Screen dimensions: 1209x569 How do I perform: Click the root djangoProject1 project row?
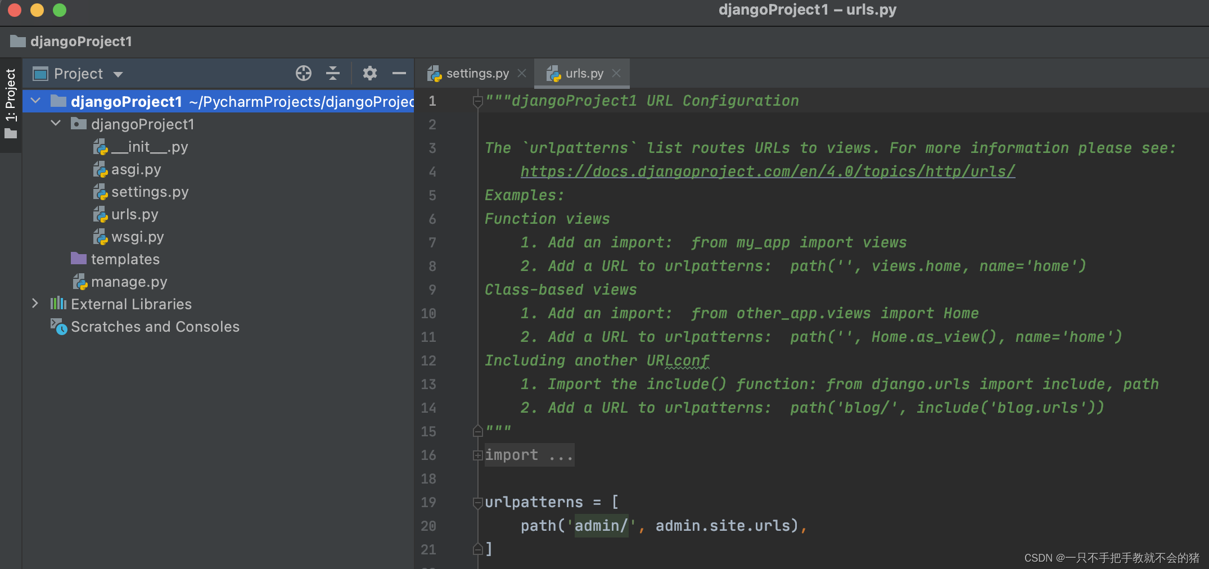[x=218, y=101]
